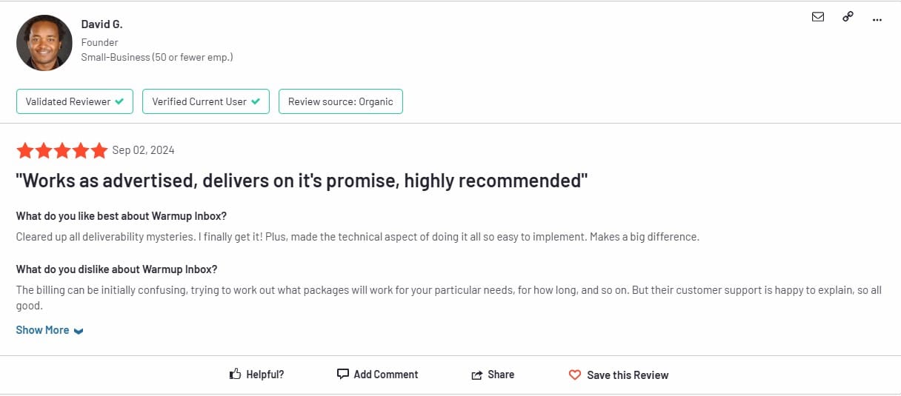Click the speech bubble comment icon
The height and width of the screenshot is (396, 901).
(342, 375)
